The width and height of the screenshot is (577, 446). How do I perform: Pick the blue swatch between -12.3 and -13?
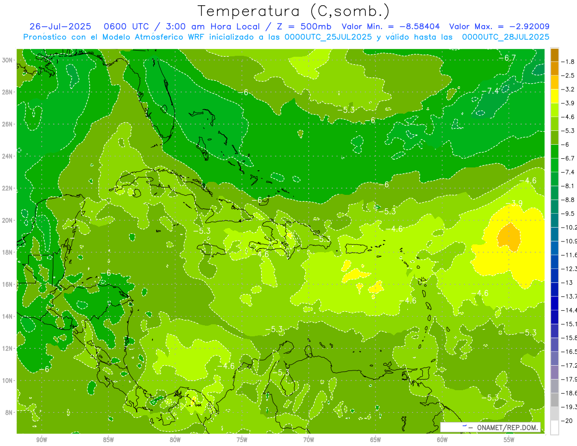point(554,276)
